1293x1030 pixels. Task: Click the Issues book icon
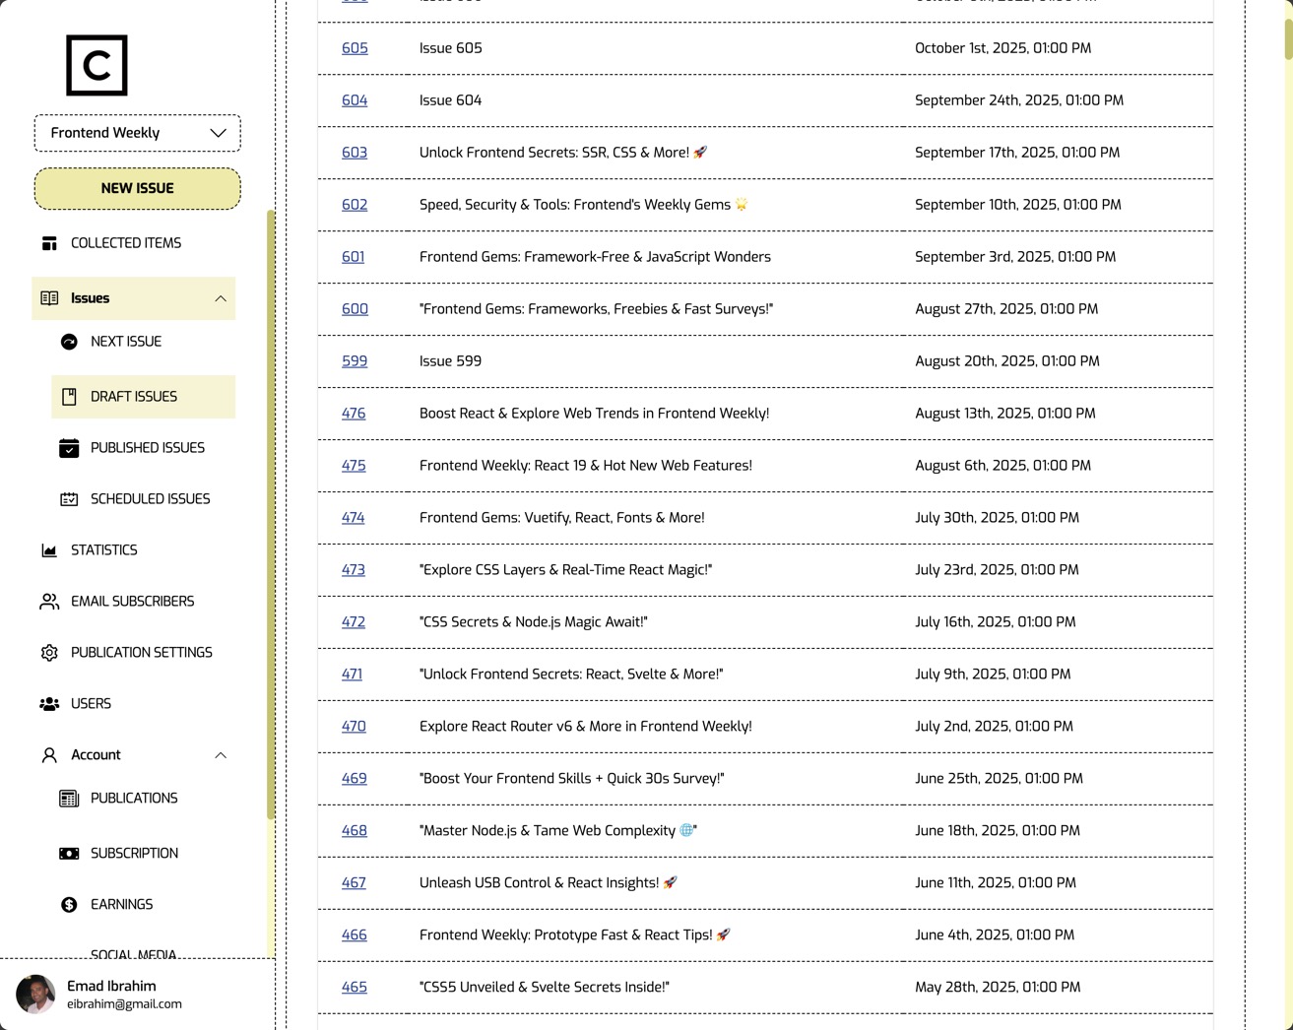[x=49, y=297]
